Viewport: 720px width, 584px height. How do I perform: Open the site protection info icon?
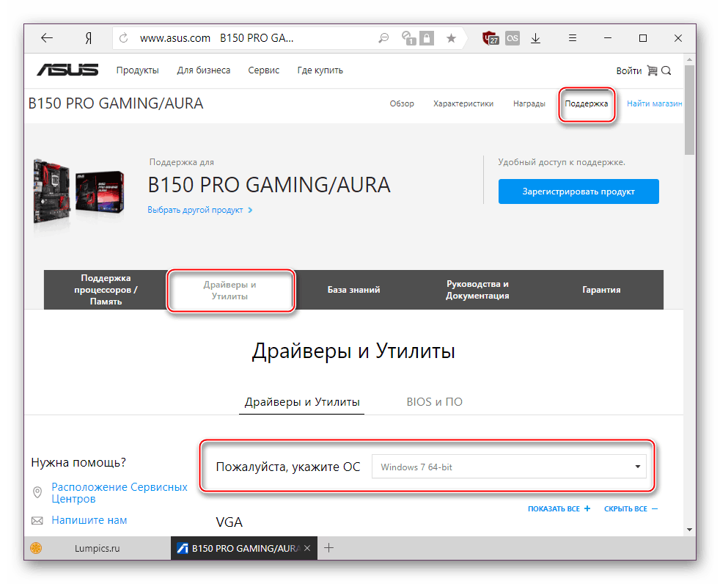pos(408,38)
